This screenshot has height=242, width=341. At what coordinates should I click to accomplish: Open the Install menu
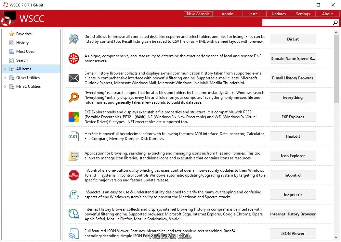(x=254, y=14)
